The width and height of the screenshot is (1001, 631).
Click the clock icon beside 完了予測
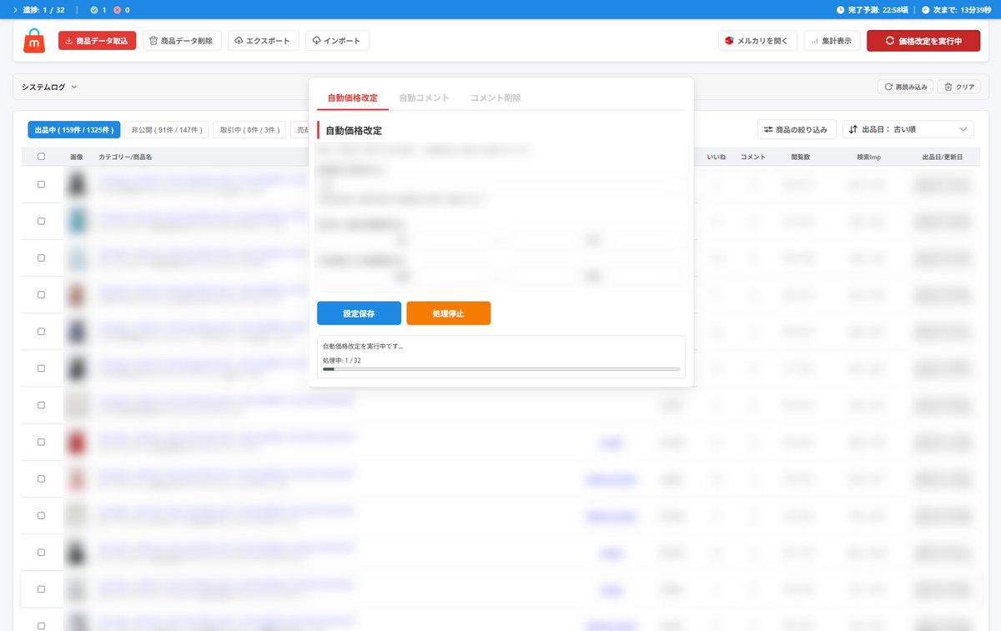[x=841, y=10]
